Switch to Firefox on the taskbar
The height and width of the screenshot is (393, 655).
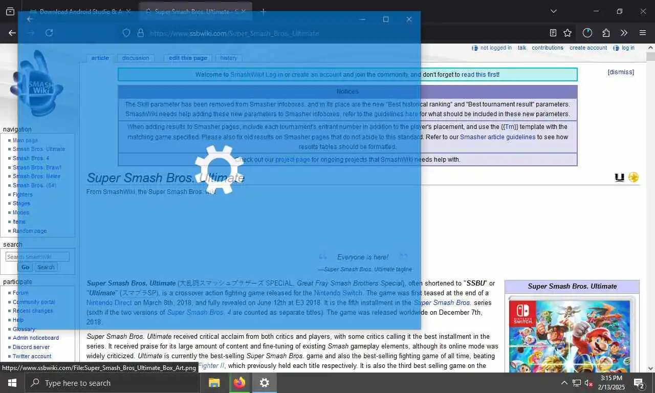pos(239,383)
